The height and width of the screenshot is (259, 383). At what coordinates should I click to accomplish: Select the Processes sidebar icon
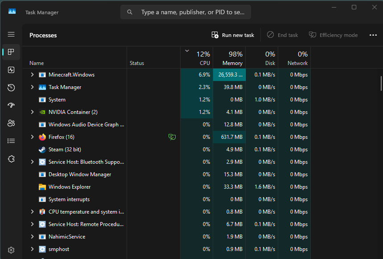click(11, 52)
